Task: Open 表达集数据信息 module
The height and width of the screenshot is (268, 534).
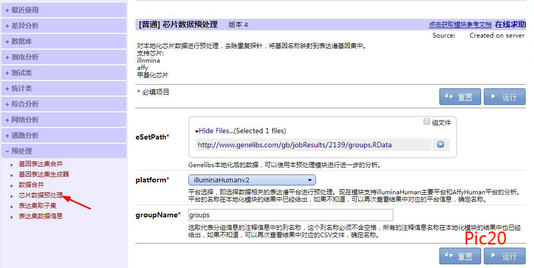Action: pyautogui.click(x=40, y=216)
